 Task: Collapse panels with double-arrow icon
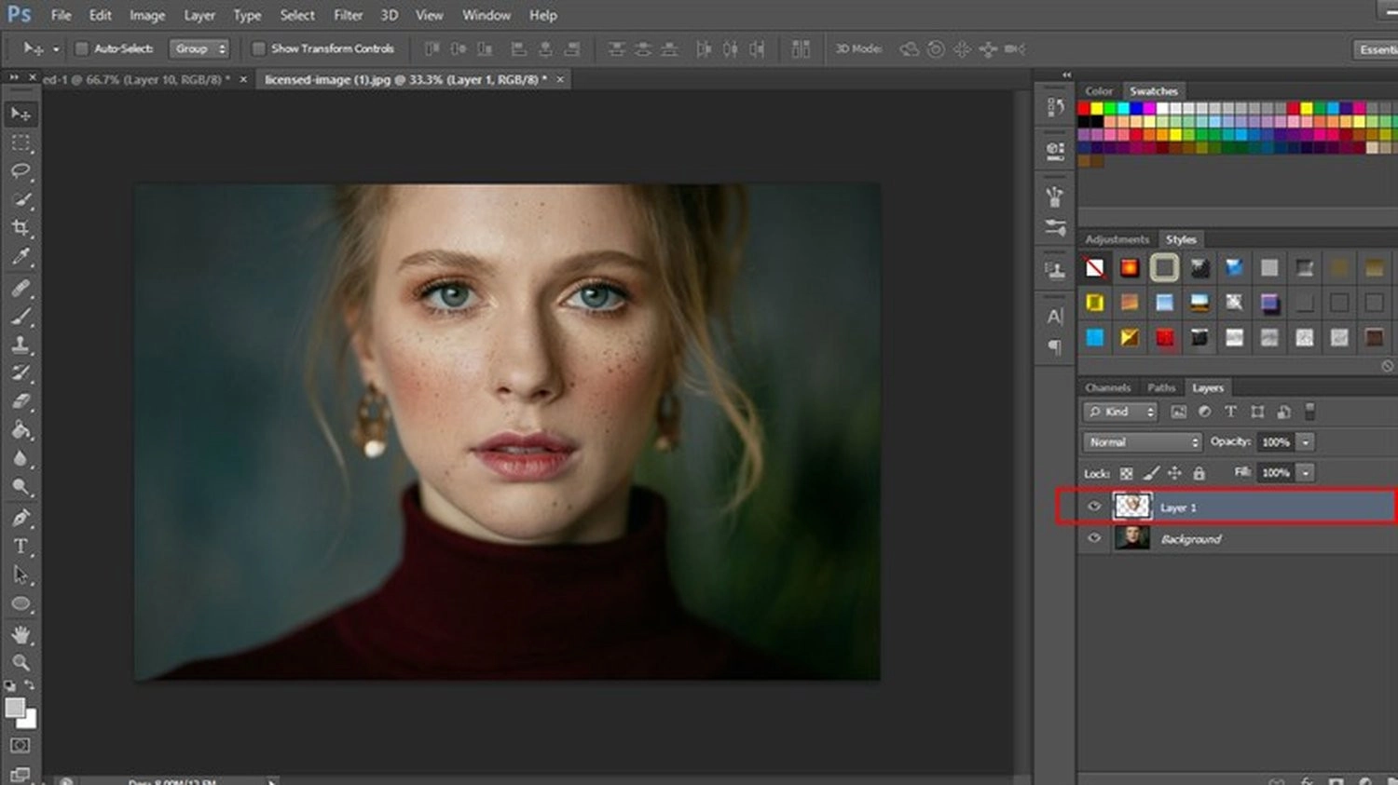[x=1066, y=74]
